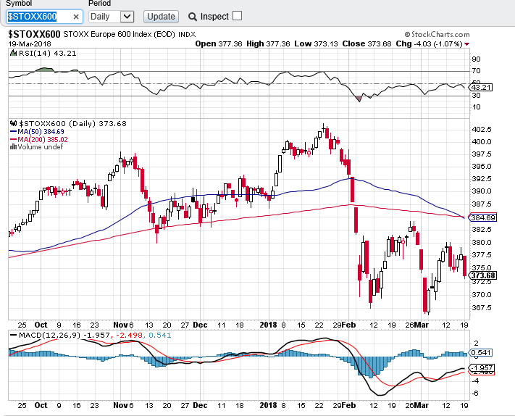Enable the Inspect checkbox

[x=237, y=16]
